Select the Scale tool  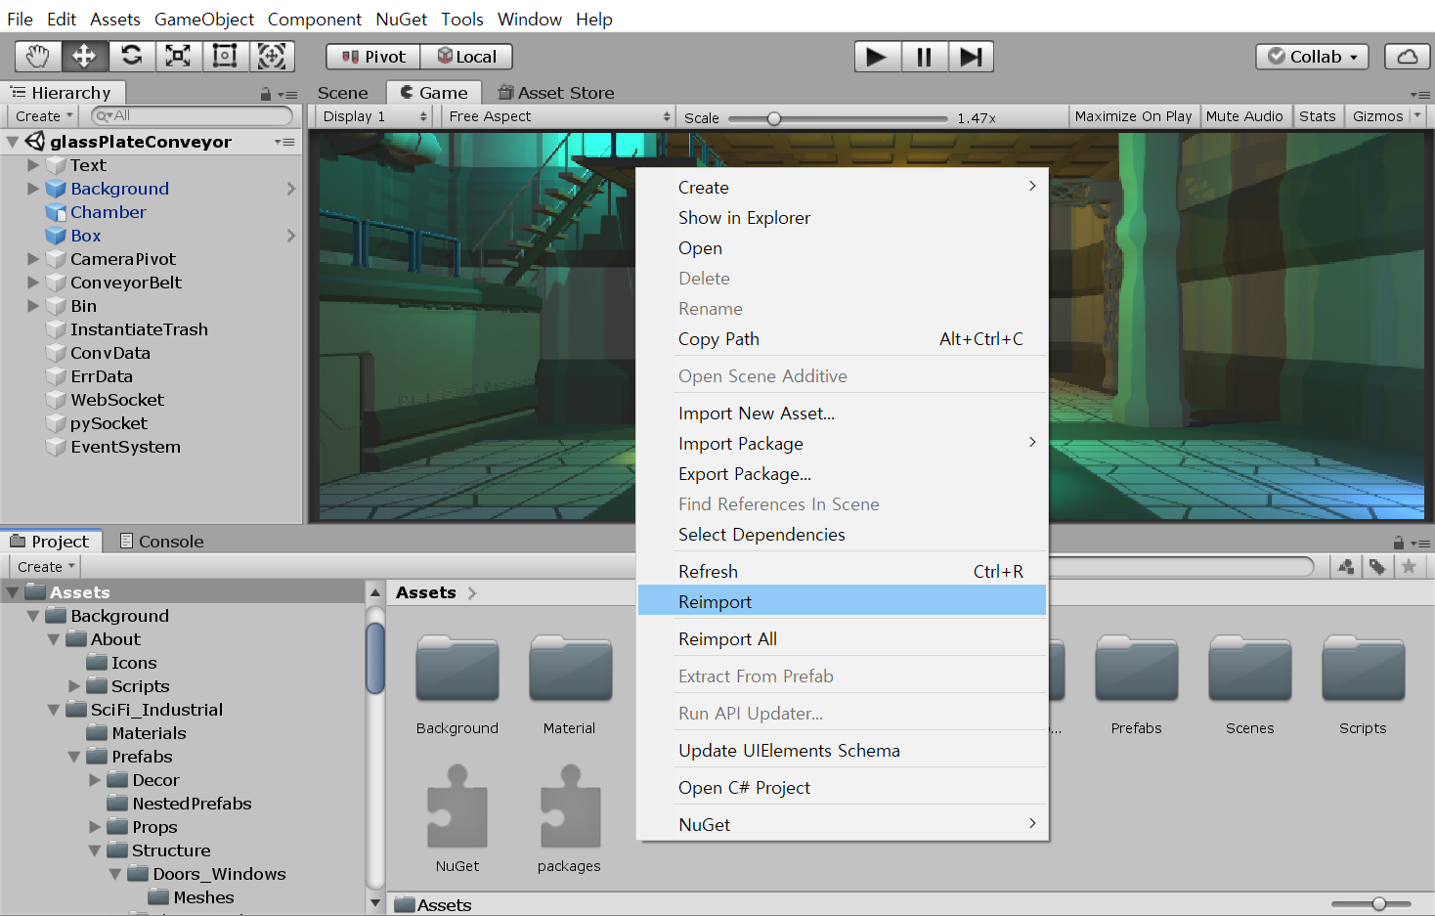tap(178, 57)
